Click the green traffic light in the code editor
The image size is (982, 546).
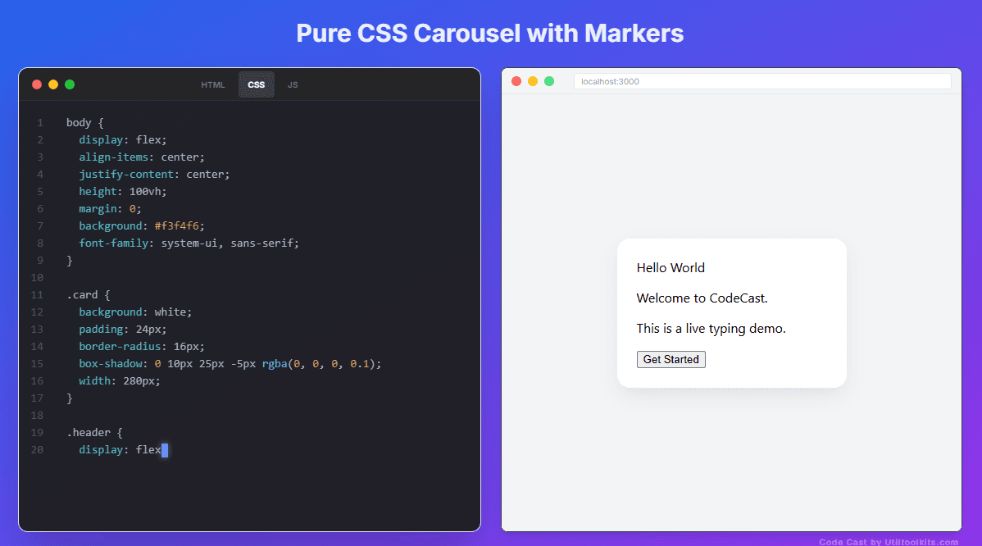pyautogui.click(x=70, y=84)
